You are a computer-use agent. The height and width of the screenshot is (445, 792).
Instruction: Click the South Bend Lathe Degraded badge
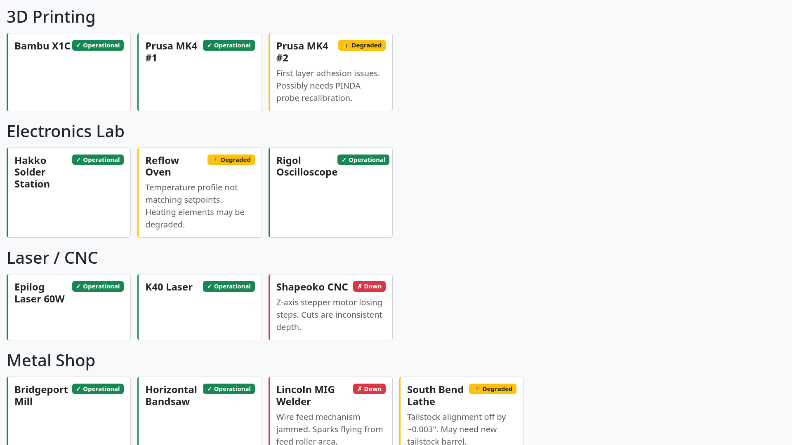coord(493,389)
